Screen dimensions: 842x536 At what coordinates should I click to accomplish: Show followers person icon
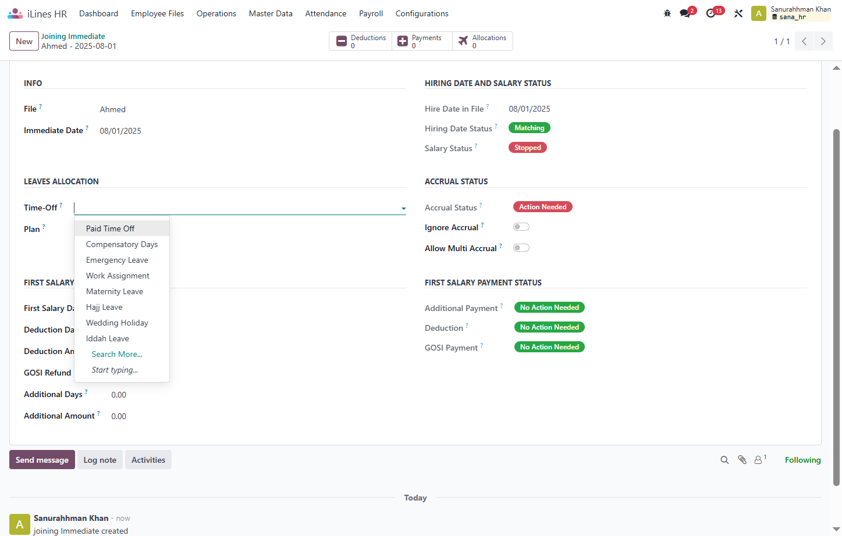758,460
